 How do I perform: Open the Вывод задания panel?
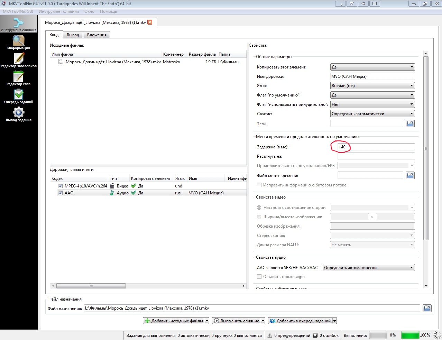pyautogui.click(x=18, y=114)
